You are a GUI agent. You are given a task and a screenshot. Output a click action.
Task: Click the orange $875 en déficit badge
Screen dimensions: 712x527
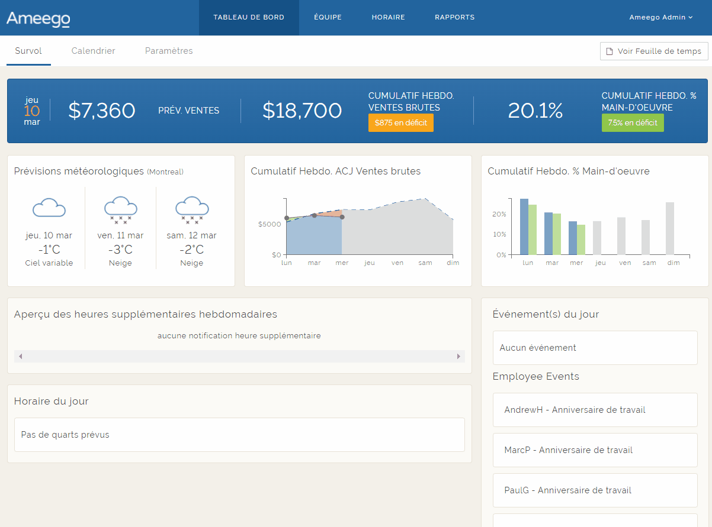pos(400,122)
